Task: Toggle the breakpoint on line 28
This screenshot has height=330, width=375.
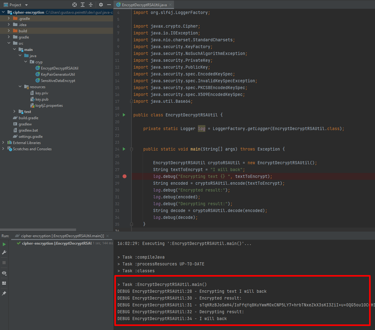Action: pos(125,176)
